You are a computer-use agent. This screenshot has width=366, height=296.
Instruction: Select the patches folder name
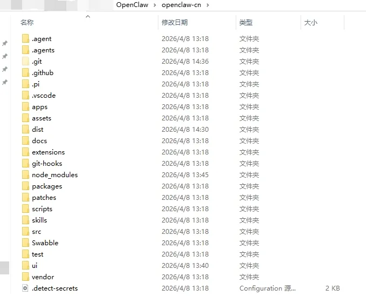click(44, 198)
